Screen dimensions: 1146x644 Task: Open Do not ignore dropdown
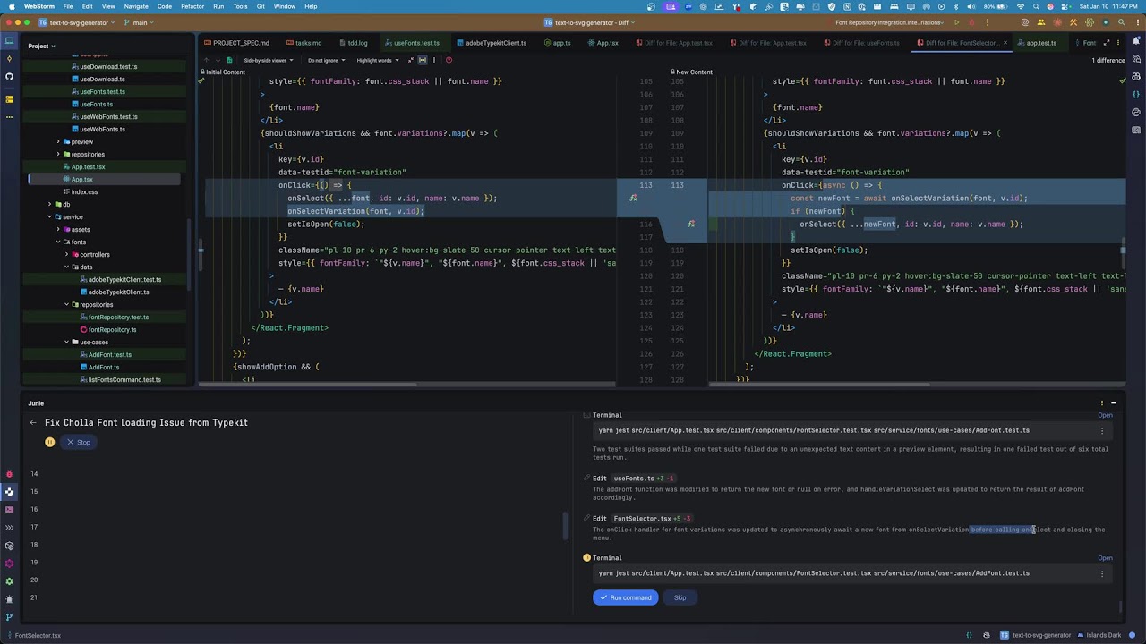[326, 60]
